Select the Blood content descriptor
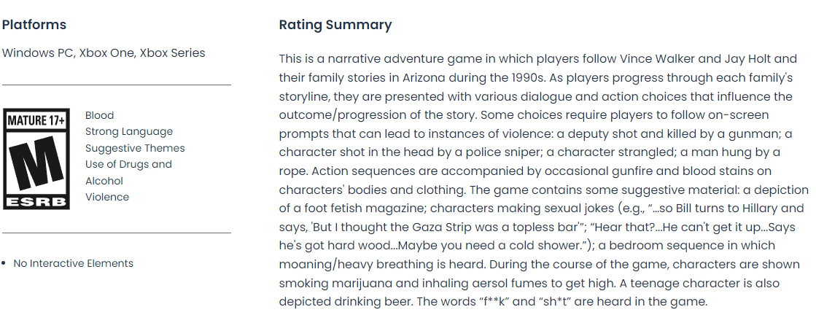Image resolution: width=816 pixels, height=323 pixels. coord(99,115)
